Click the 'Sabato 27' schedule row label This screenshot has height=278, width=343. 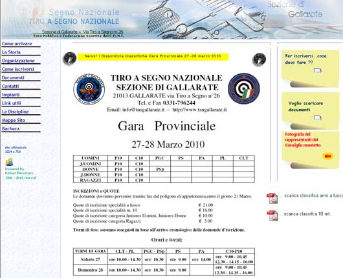91,259
